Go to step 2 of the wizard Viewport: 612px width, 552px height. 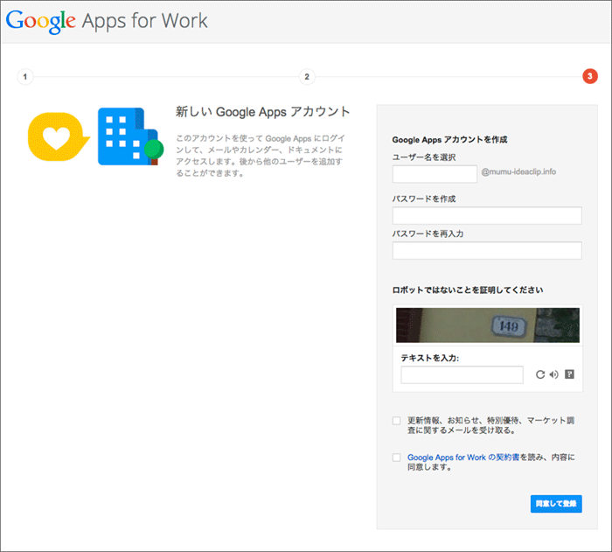tap(307, 77)
